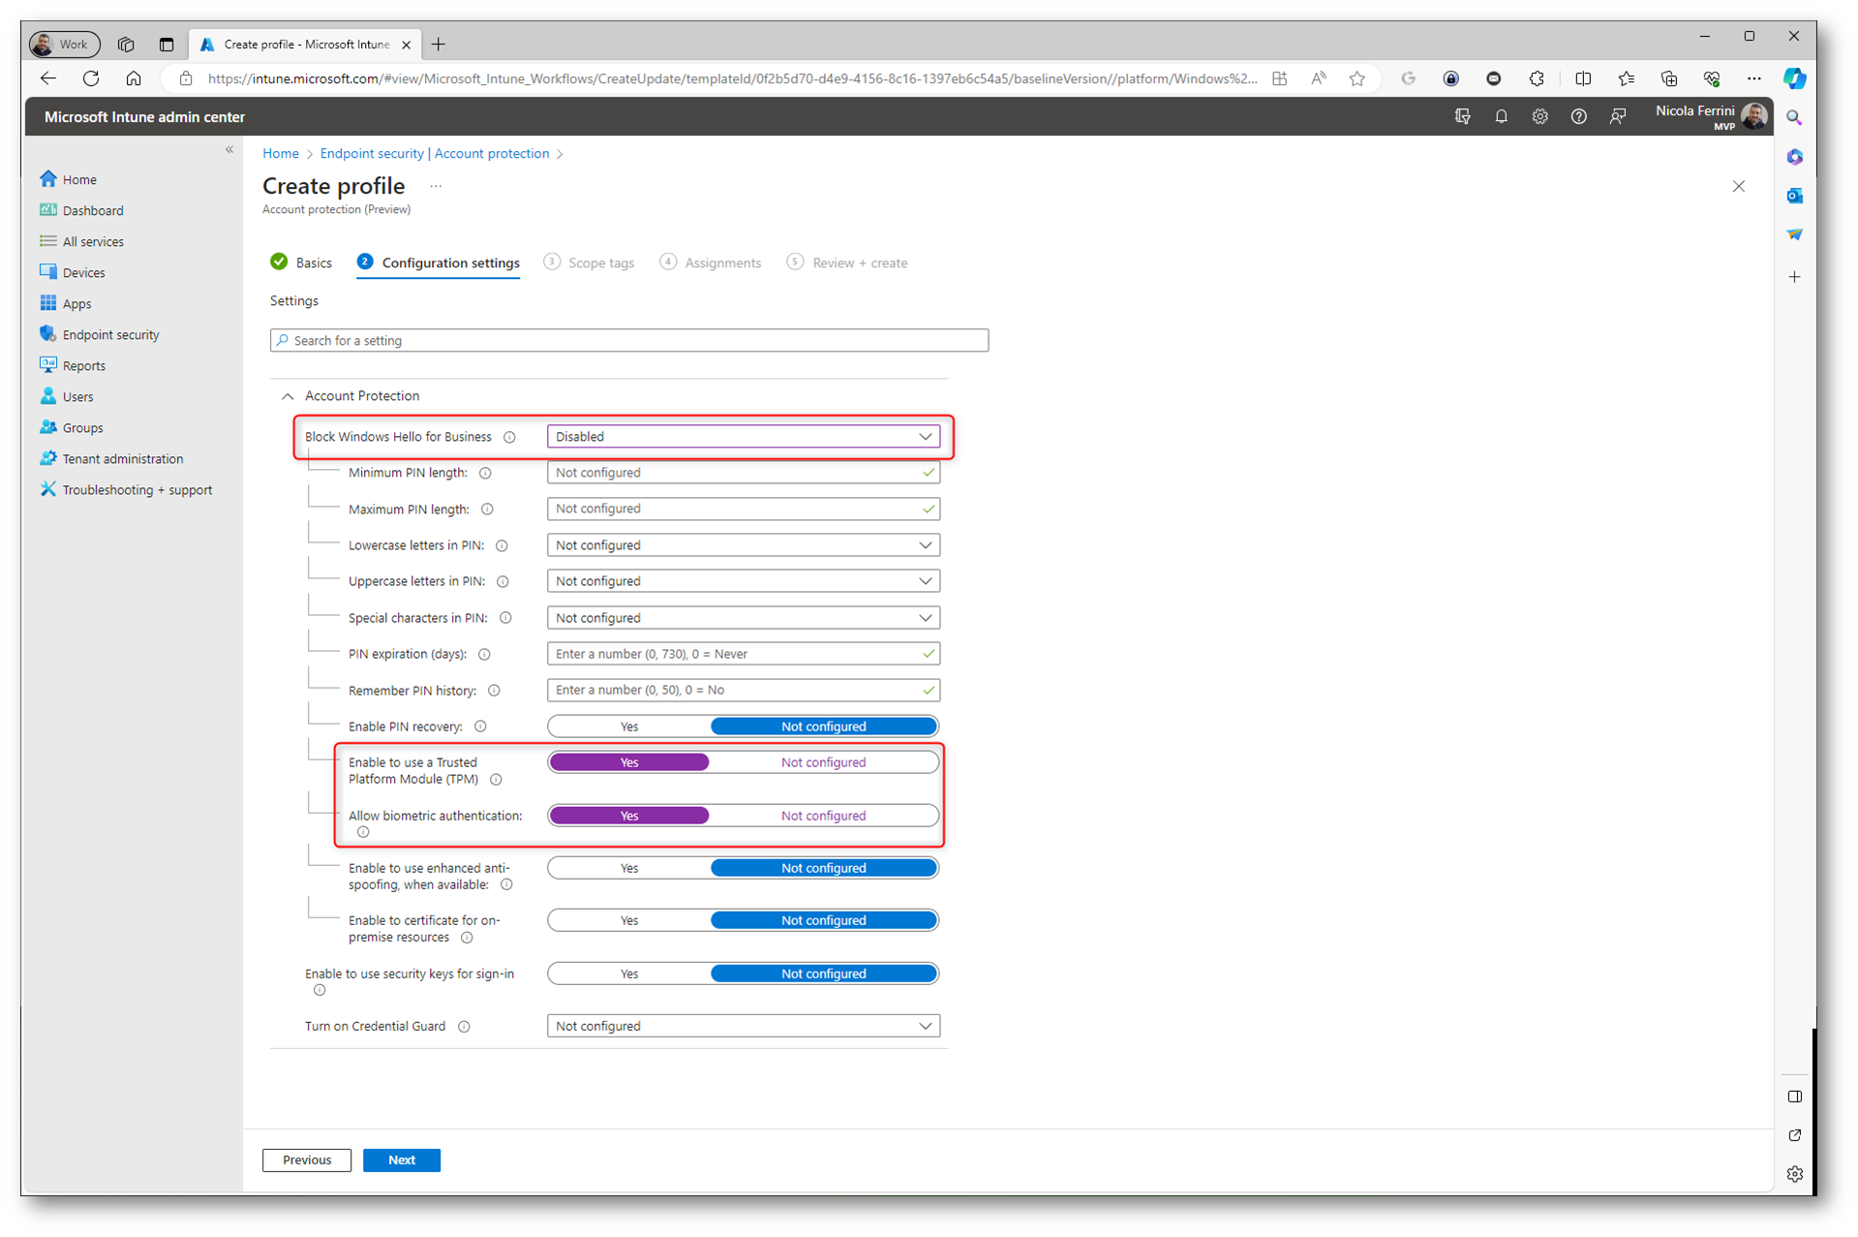Open browser settings and more menu

point(1753,78)
